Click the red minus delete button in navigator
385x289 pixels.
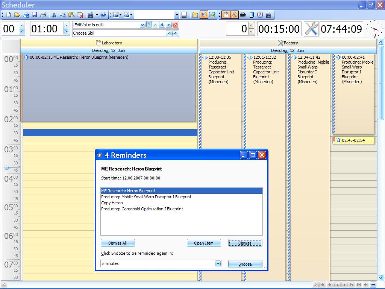click(373, 284)
